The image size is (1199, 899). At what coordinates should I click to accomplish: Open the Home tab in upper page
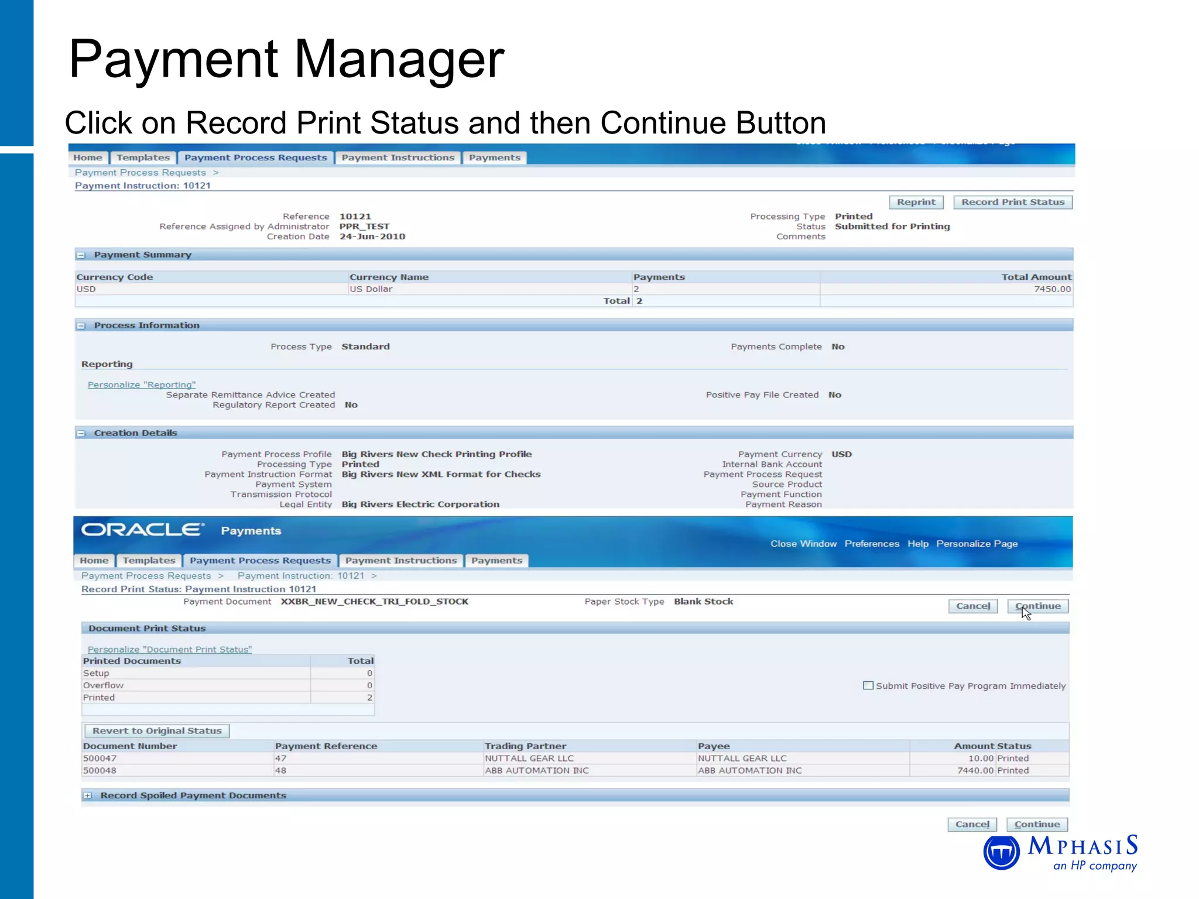[88, 157]
